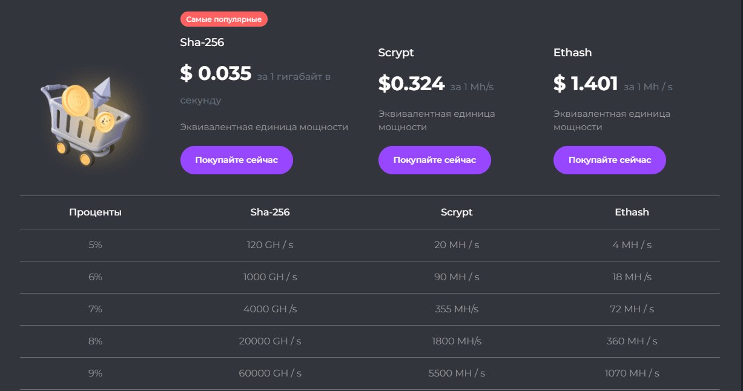This screenshot has height=391, width=743.
Task: Click the 'Самые популярные' red badge
Action: (x=223, y=19)
